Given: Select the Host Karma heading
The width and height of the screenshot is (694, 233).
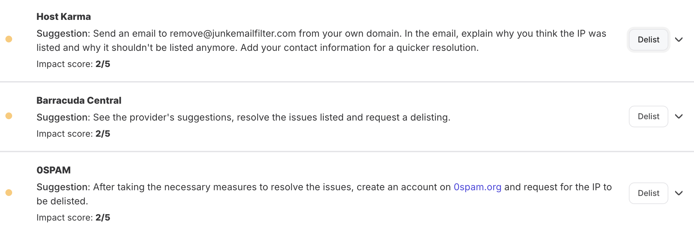Looking at the screenshot, I should click(x=63, y=17).
